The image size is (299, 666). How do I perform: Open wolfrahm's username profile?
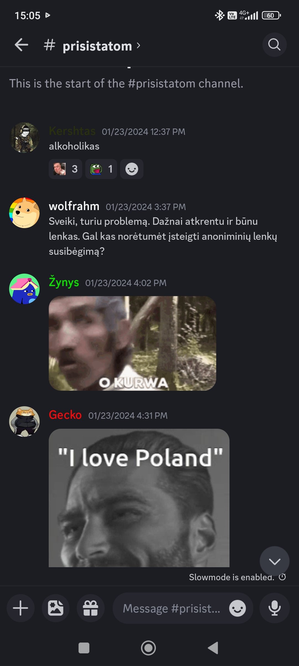(74, 206)
